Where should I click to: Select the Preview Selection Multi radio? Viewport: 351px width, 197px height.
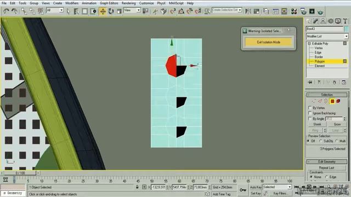tap(337, 141)
